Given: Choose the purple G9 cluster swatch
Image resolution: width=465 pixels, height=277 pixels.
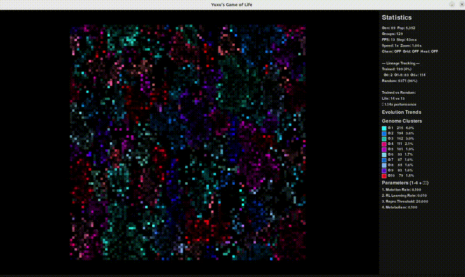Looking at the screenshot, I should tap(384, 171).
